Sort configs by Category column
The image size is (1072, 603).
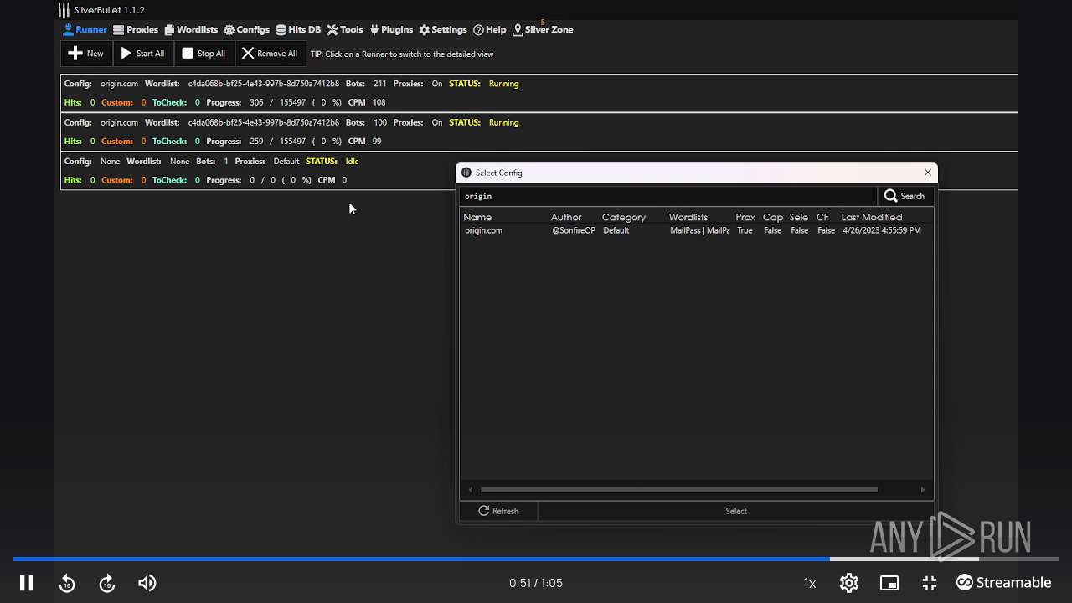(624, 217)
